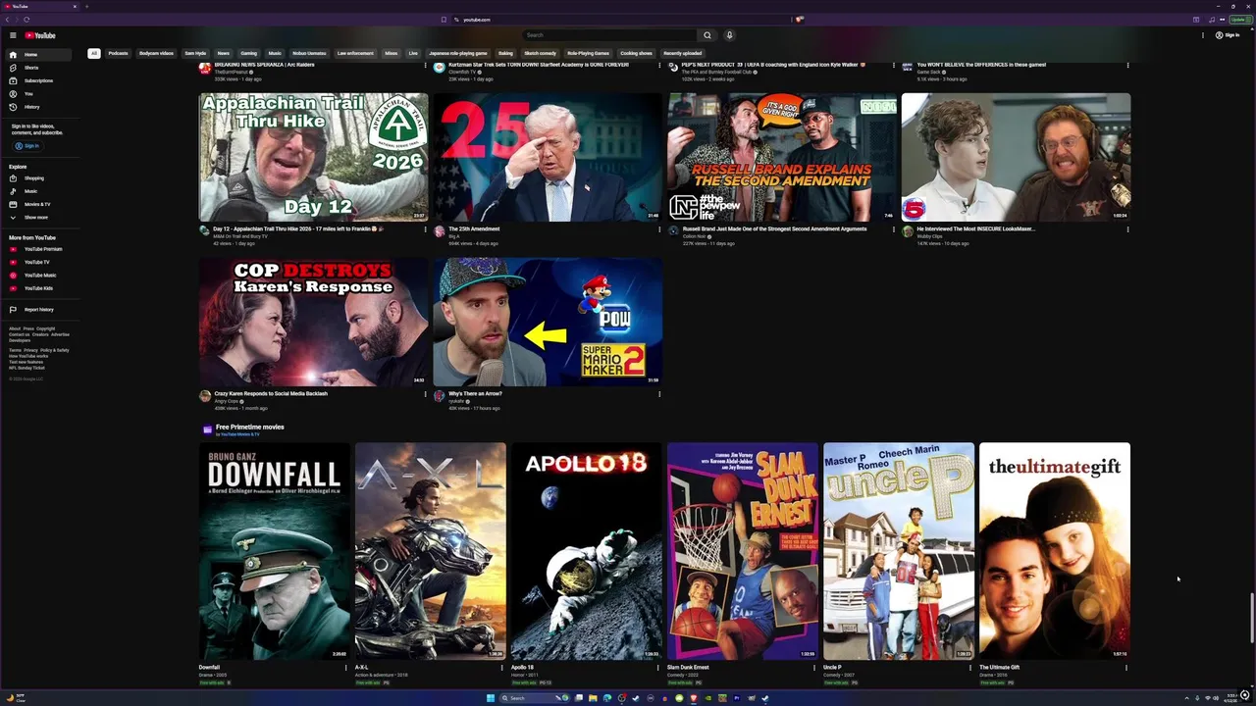
Task: Open The Ultimate Gift movie poster
Action: (x=1055, y=551)
